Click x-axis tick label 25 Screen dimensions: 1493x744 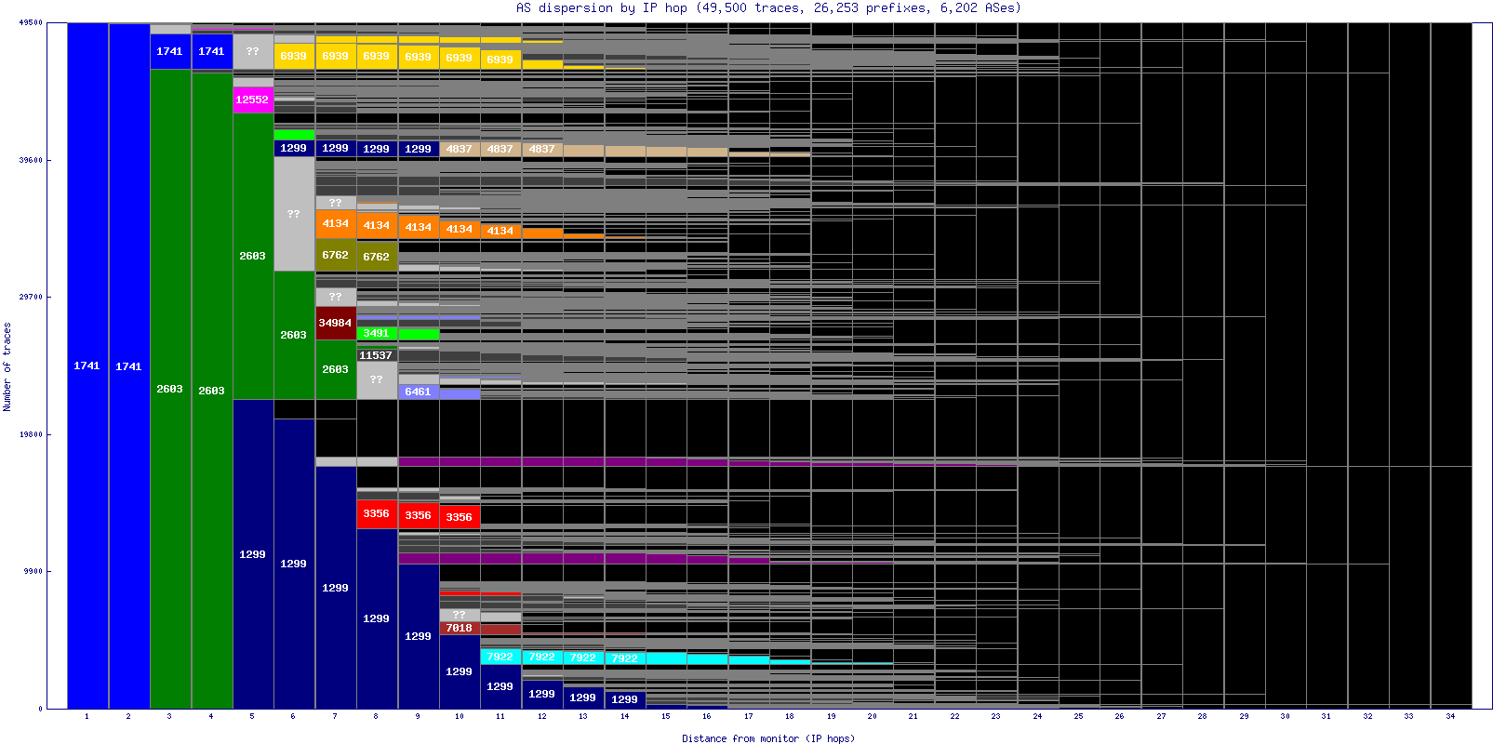tap(1079, 716)
